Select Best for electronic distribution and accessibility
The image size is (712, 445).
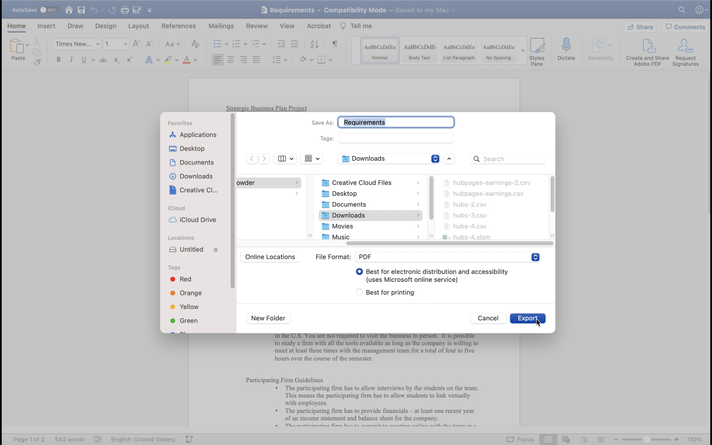click(x=359, y=271)
